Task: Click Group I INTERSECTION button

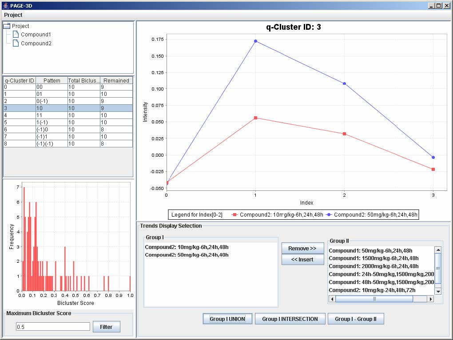Action: tap(290, 319)
